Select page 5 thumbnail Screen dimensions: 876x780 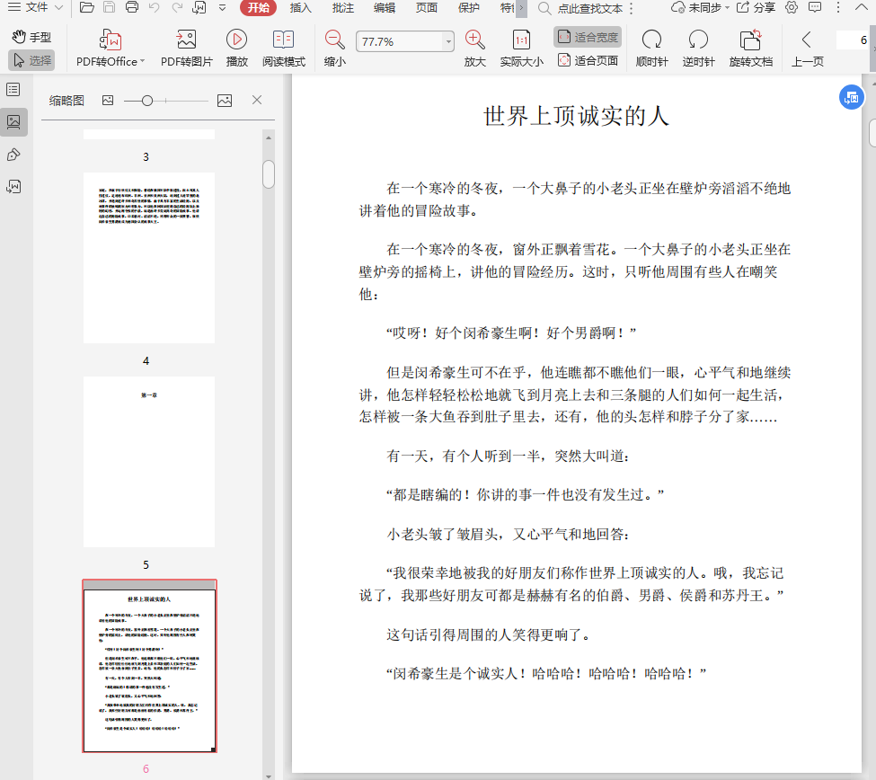coord(149,462)
